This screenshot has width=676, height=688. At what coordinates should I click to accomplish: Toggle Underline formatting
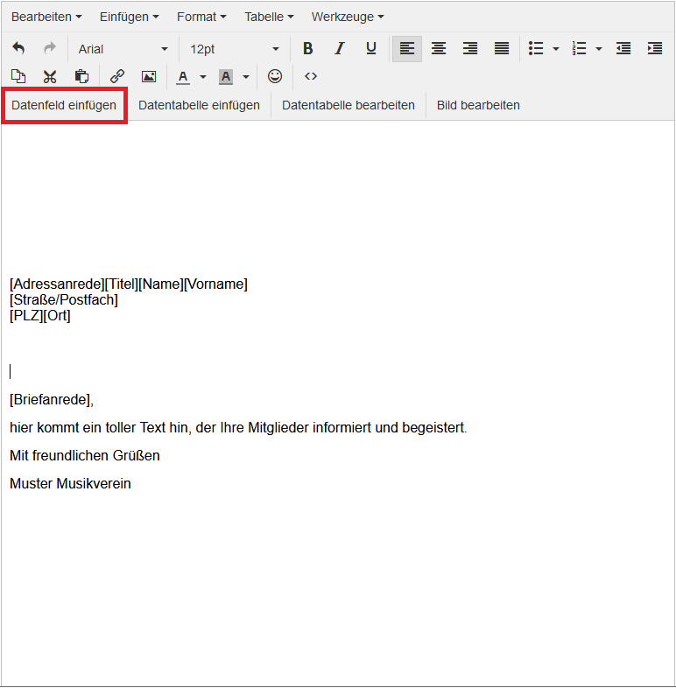coord(371,48)
